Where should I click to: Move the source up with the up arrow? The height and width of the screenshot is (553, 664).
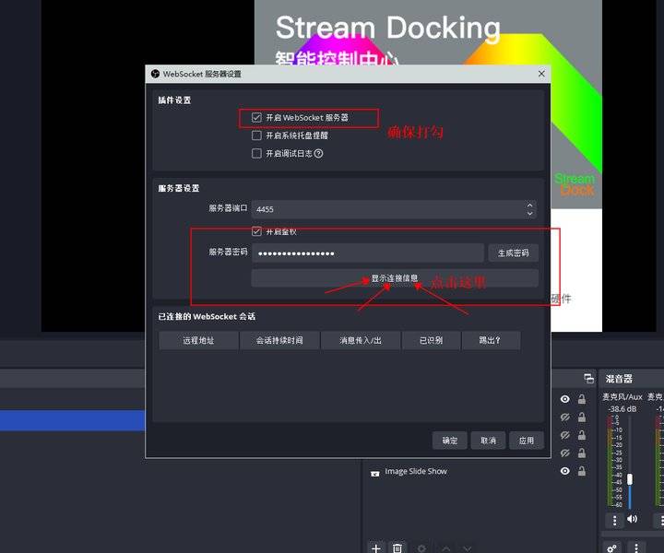tap(446, 548)
